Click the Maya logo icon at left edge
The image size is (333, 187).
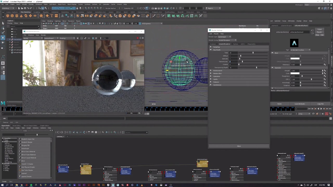click(3, 103)
